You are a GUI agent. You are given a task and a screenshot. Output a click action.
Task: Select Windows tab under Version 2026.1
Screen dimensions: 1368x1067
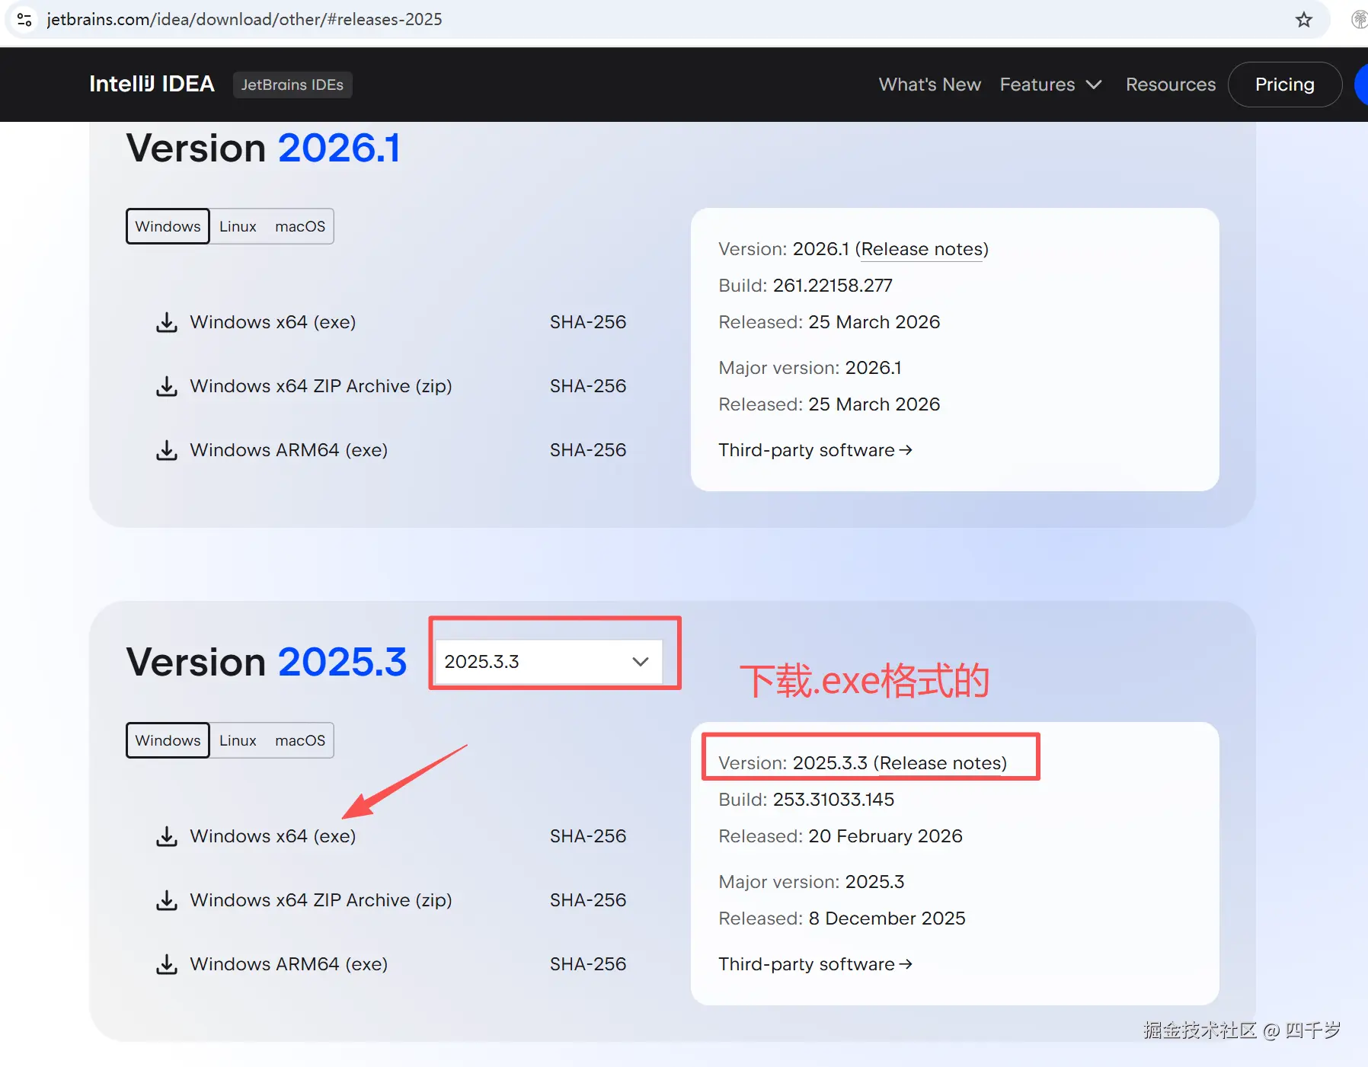[168, 226]
